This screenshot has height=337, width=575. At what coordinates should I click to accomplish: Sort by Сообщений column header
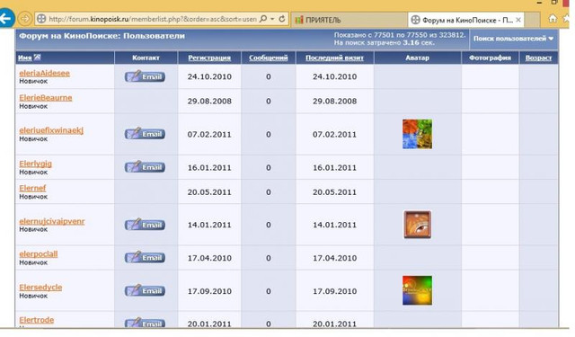[x=268, y=58]
